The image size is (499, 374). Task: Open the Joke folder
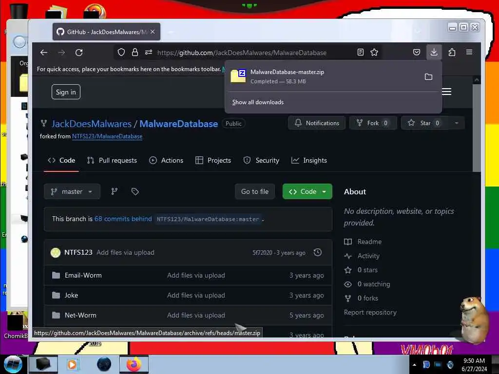[x=71, y=295]
